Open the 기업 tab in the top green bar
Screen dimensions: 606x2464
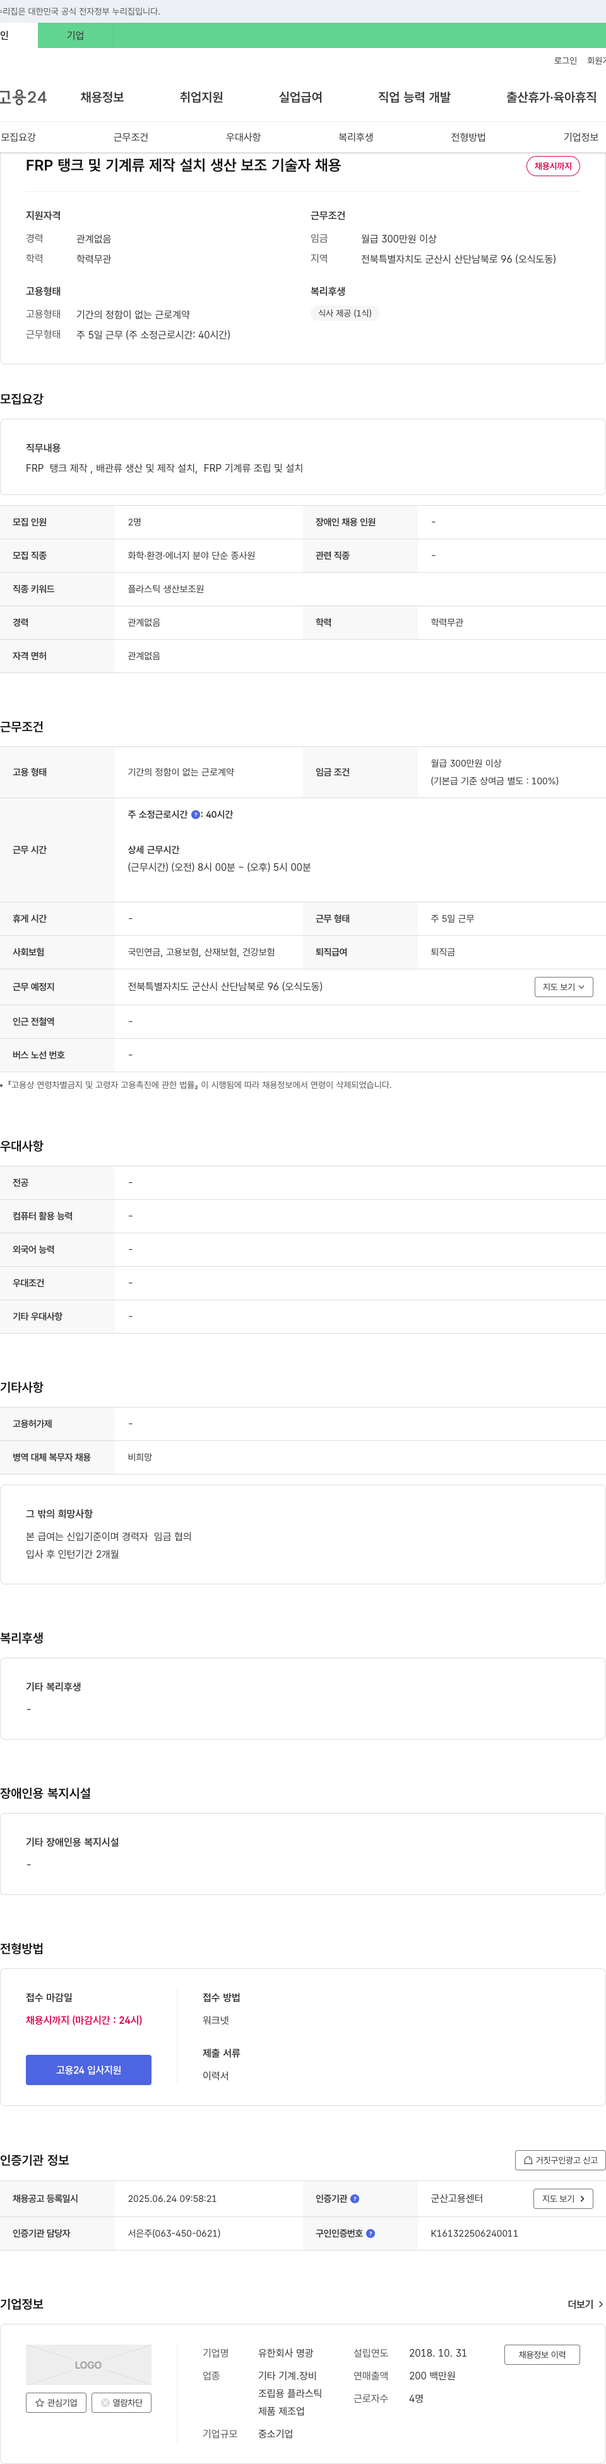click(x=76, y=35)
